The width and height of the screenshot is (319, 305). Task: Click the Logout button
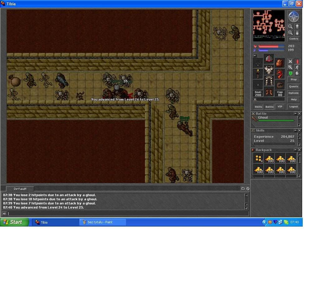coord(293,107)
